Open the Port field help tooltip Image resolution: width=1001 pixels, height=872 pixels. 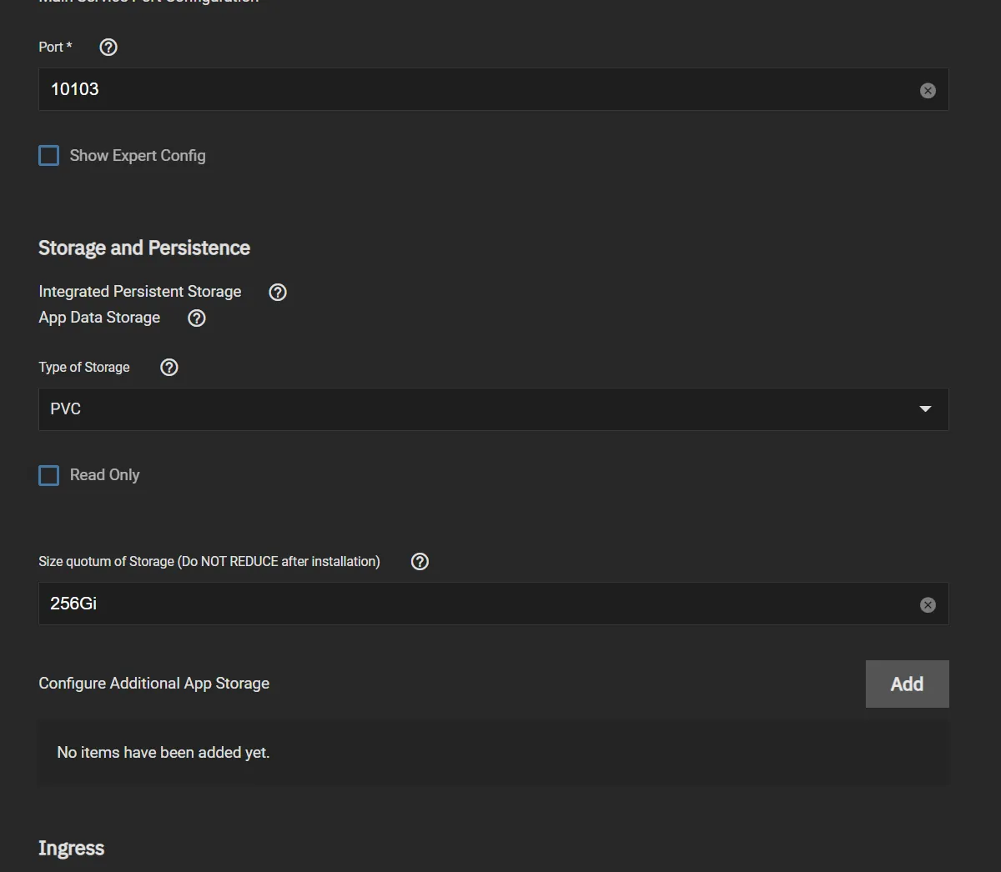[108, 48]
